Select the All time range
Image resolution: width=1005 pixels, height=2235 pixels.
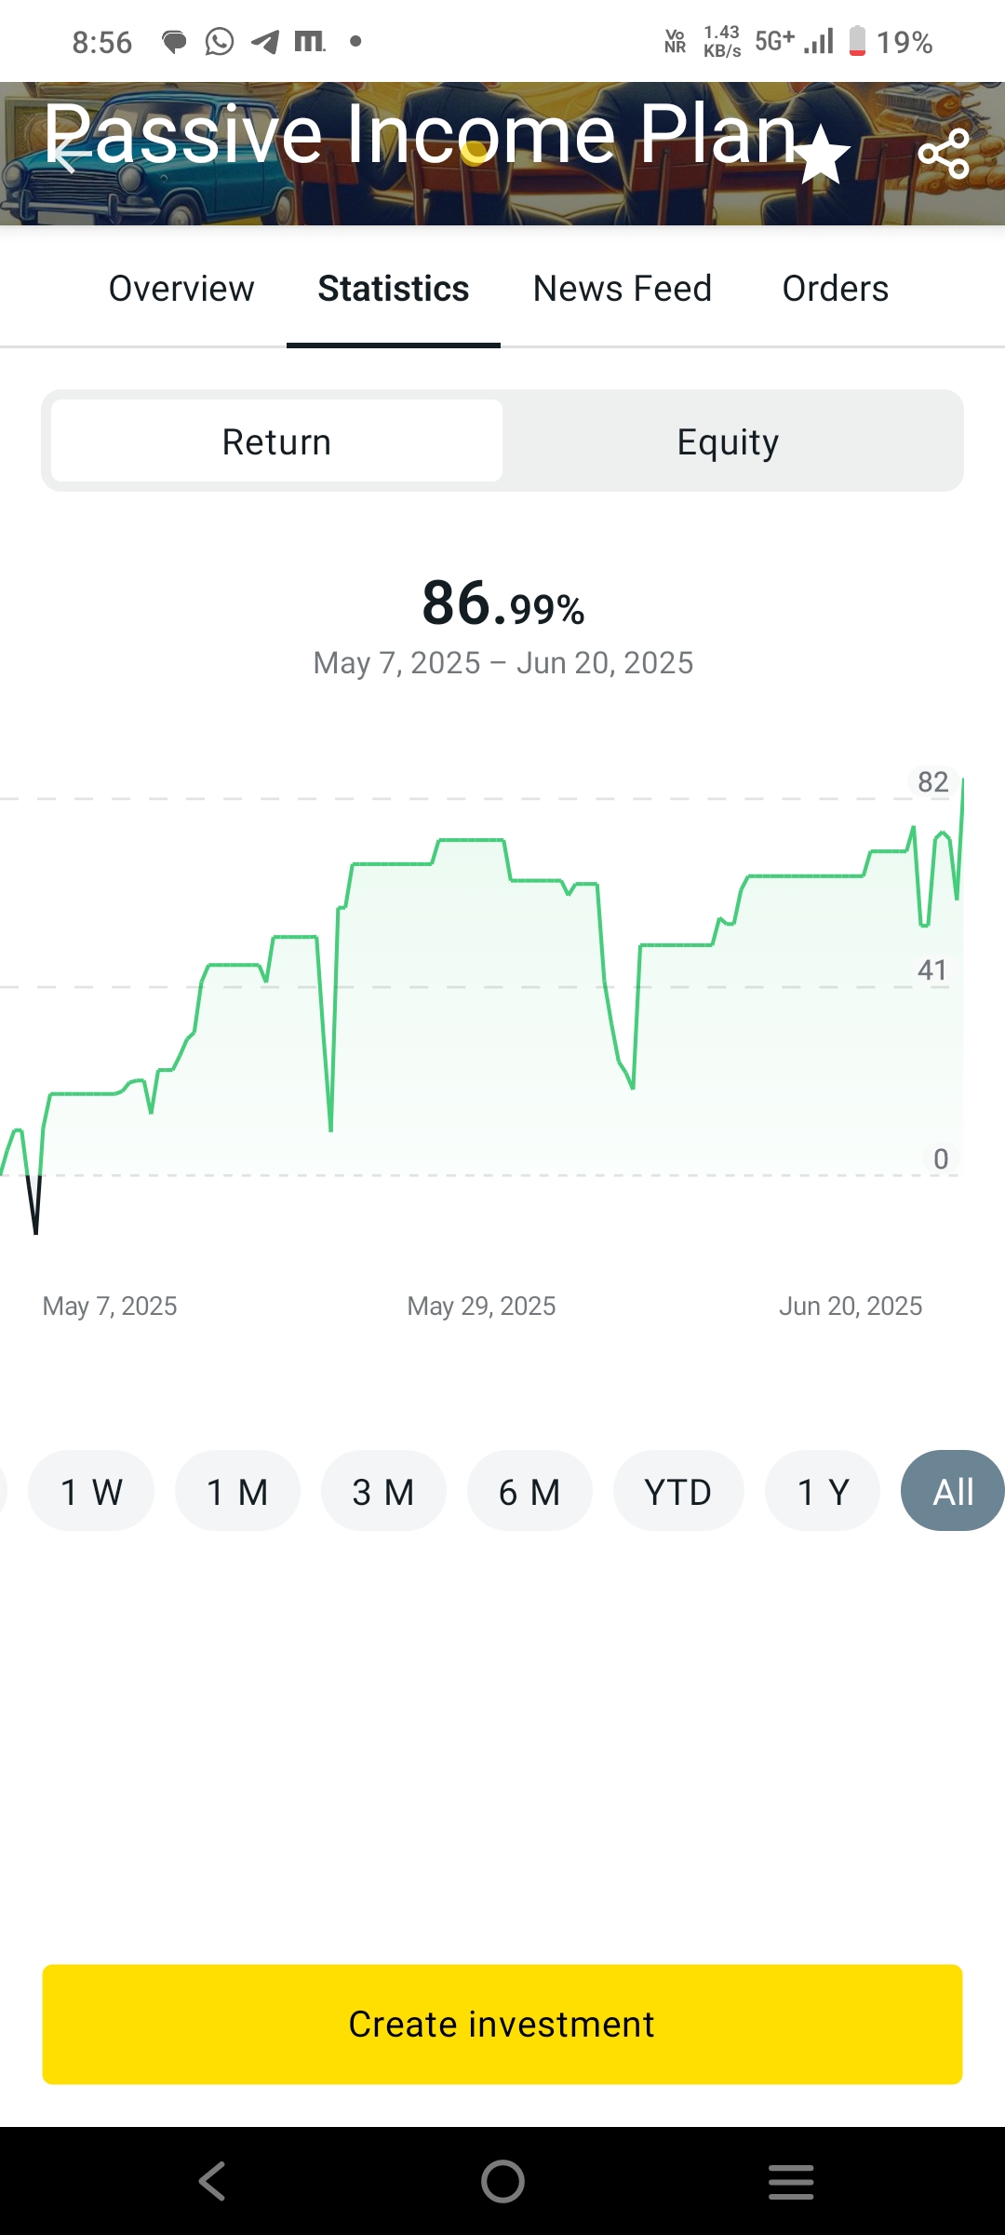(953, 1491)
